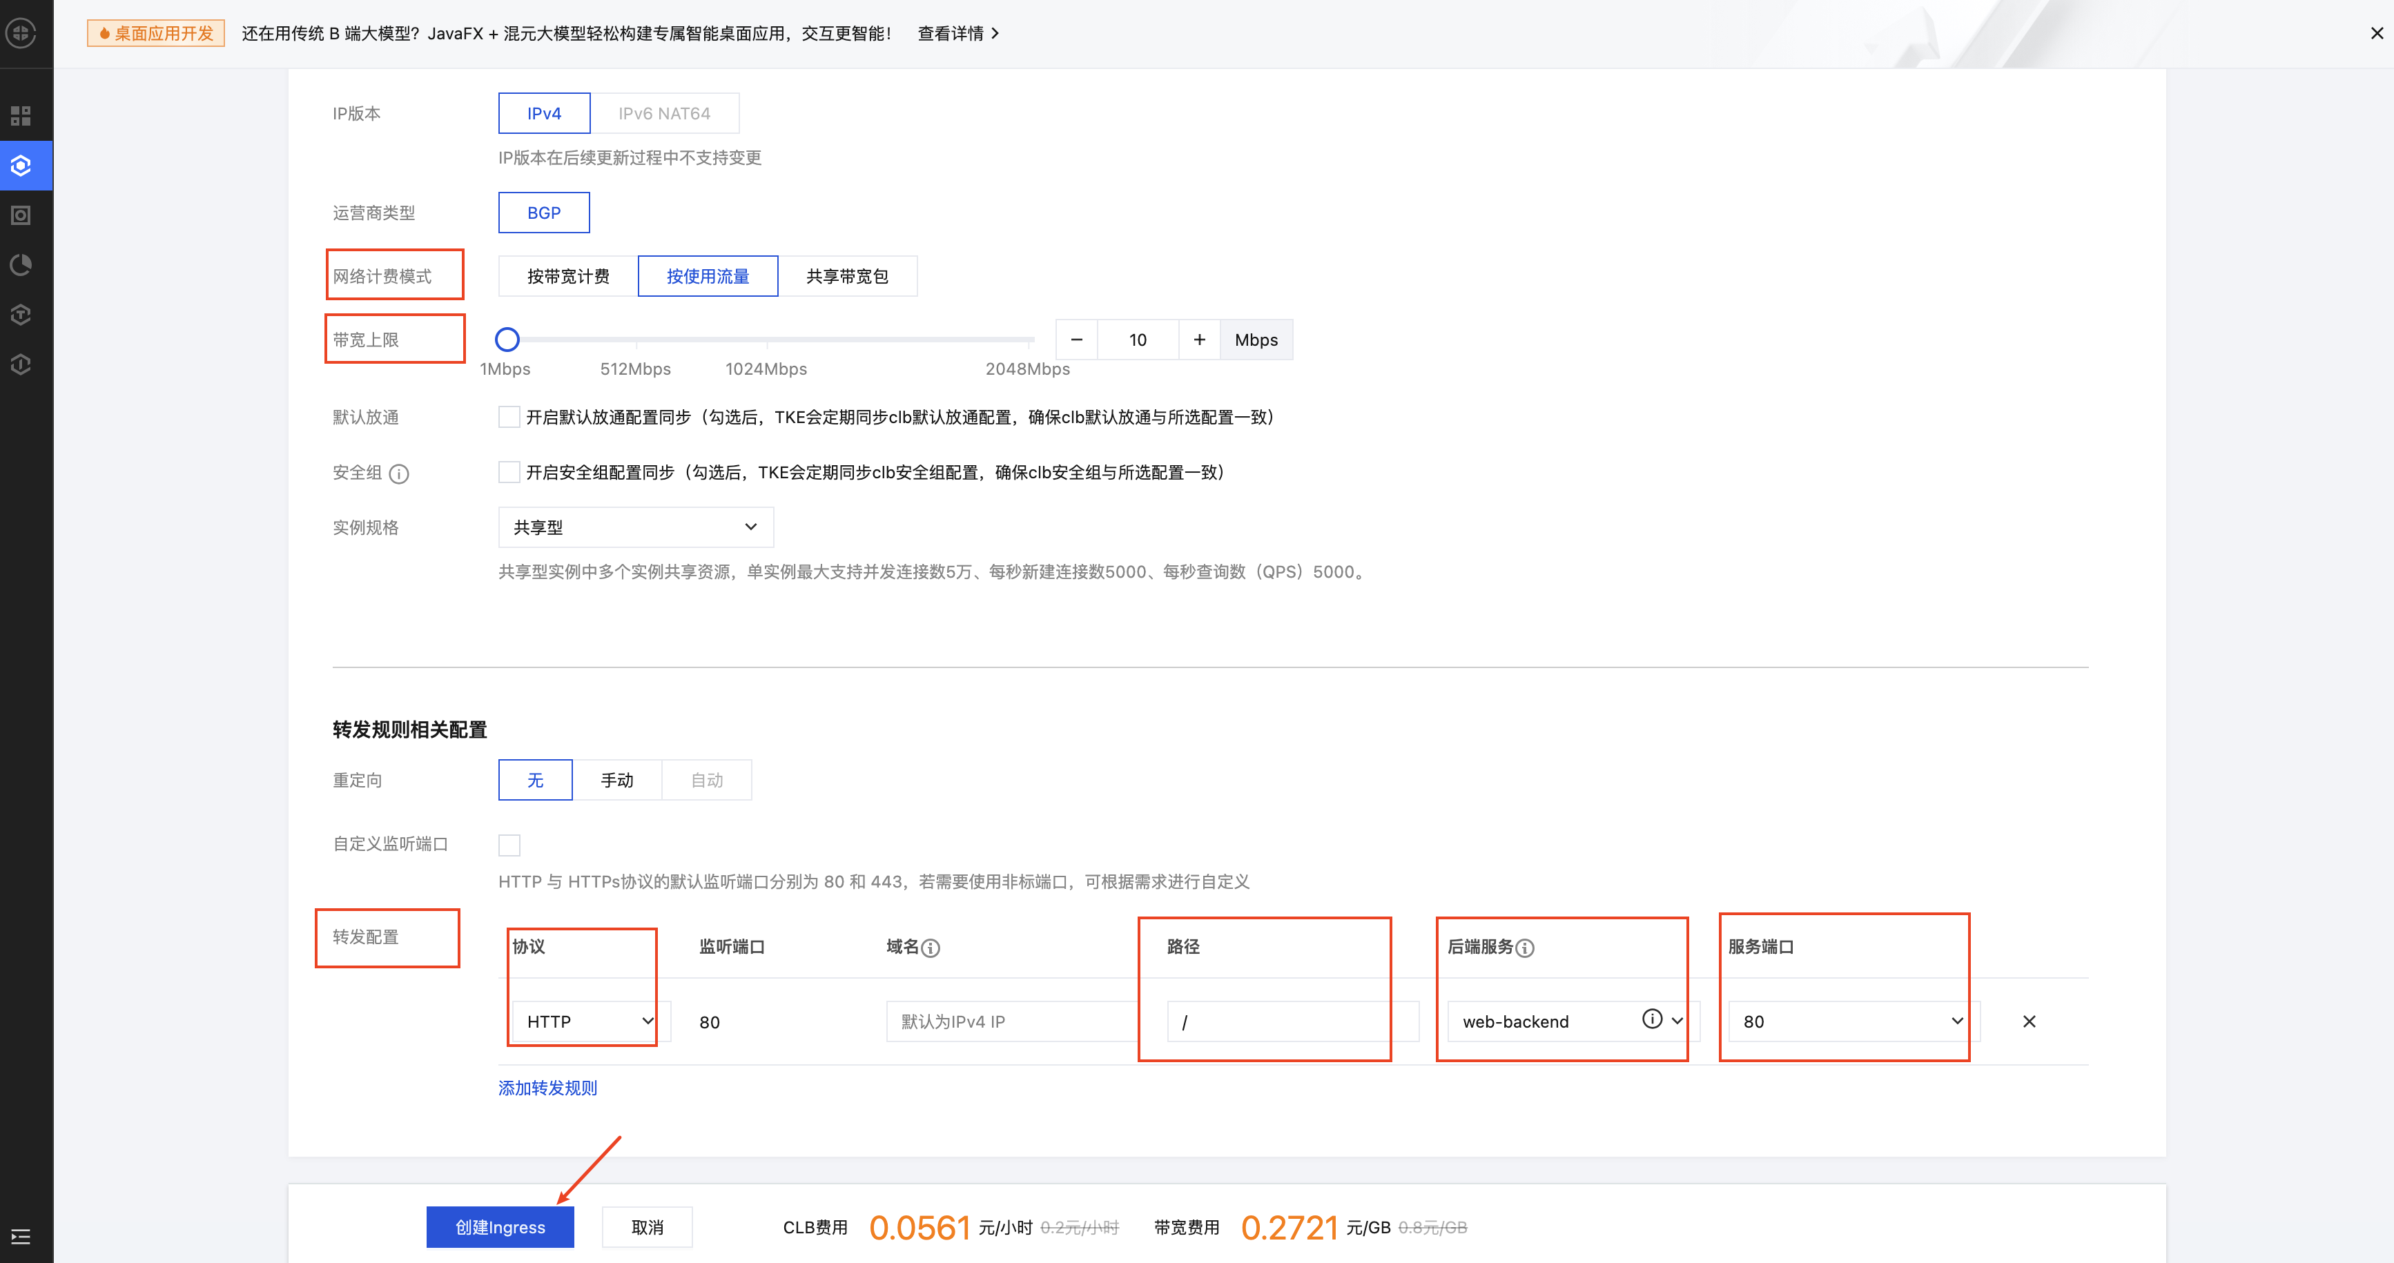Click the 转发规则相关配置 heading
The image size is (2394, 1263).
pos(410,730)
